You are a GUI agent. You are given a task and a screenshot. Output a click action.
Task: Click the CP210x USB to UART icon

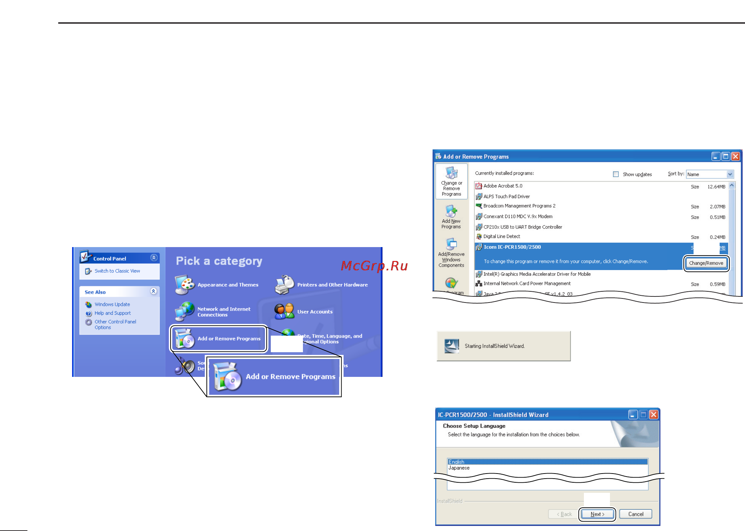click(479, 227)
